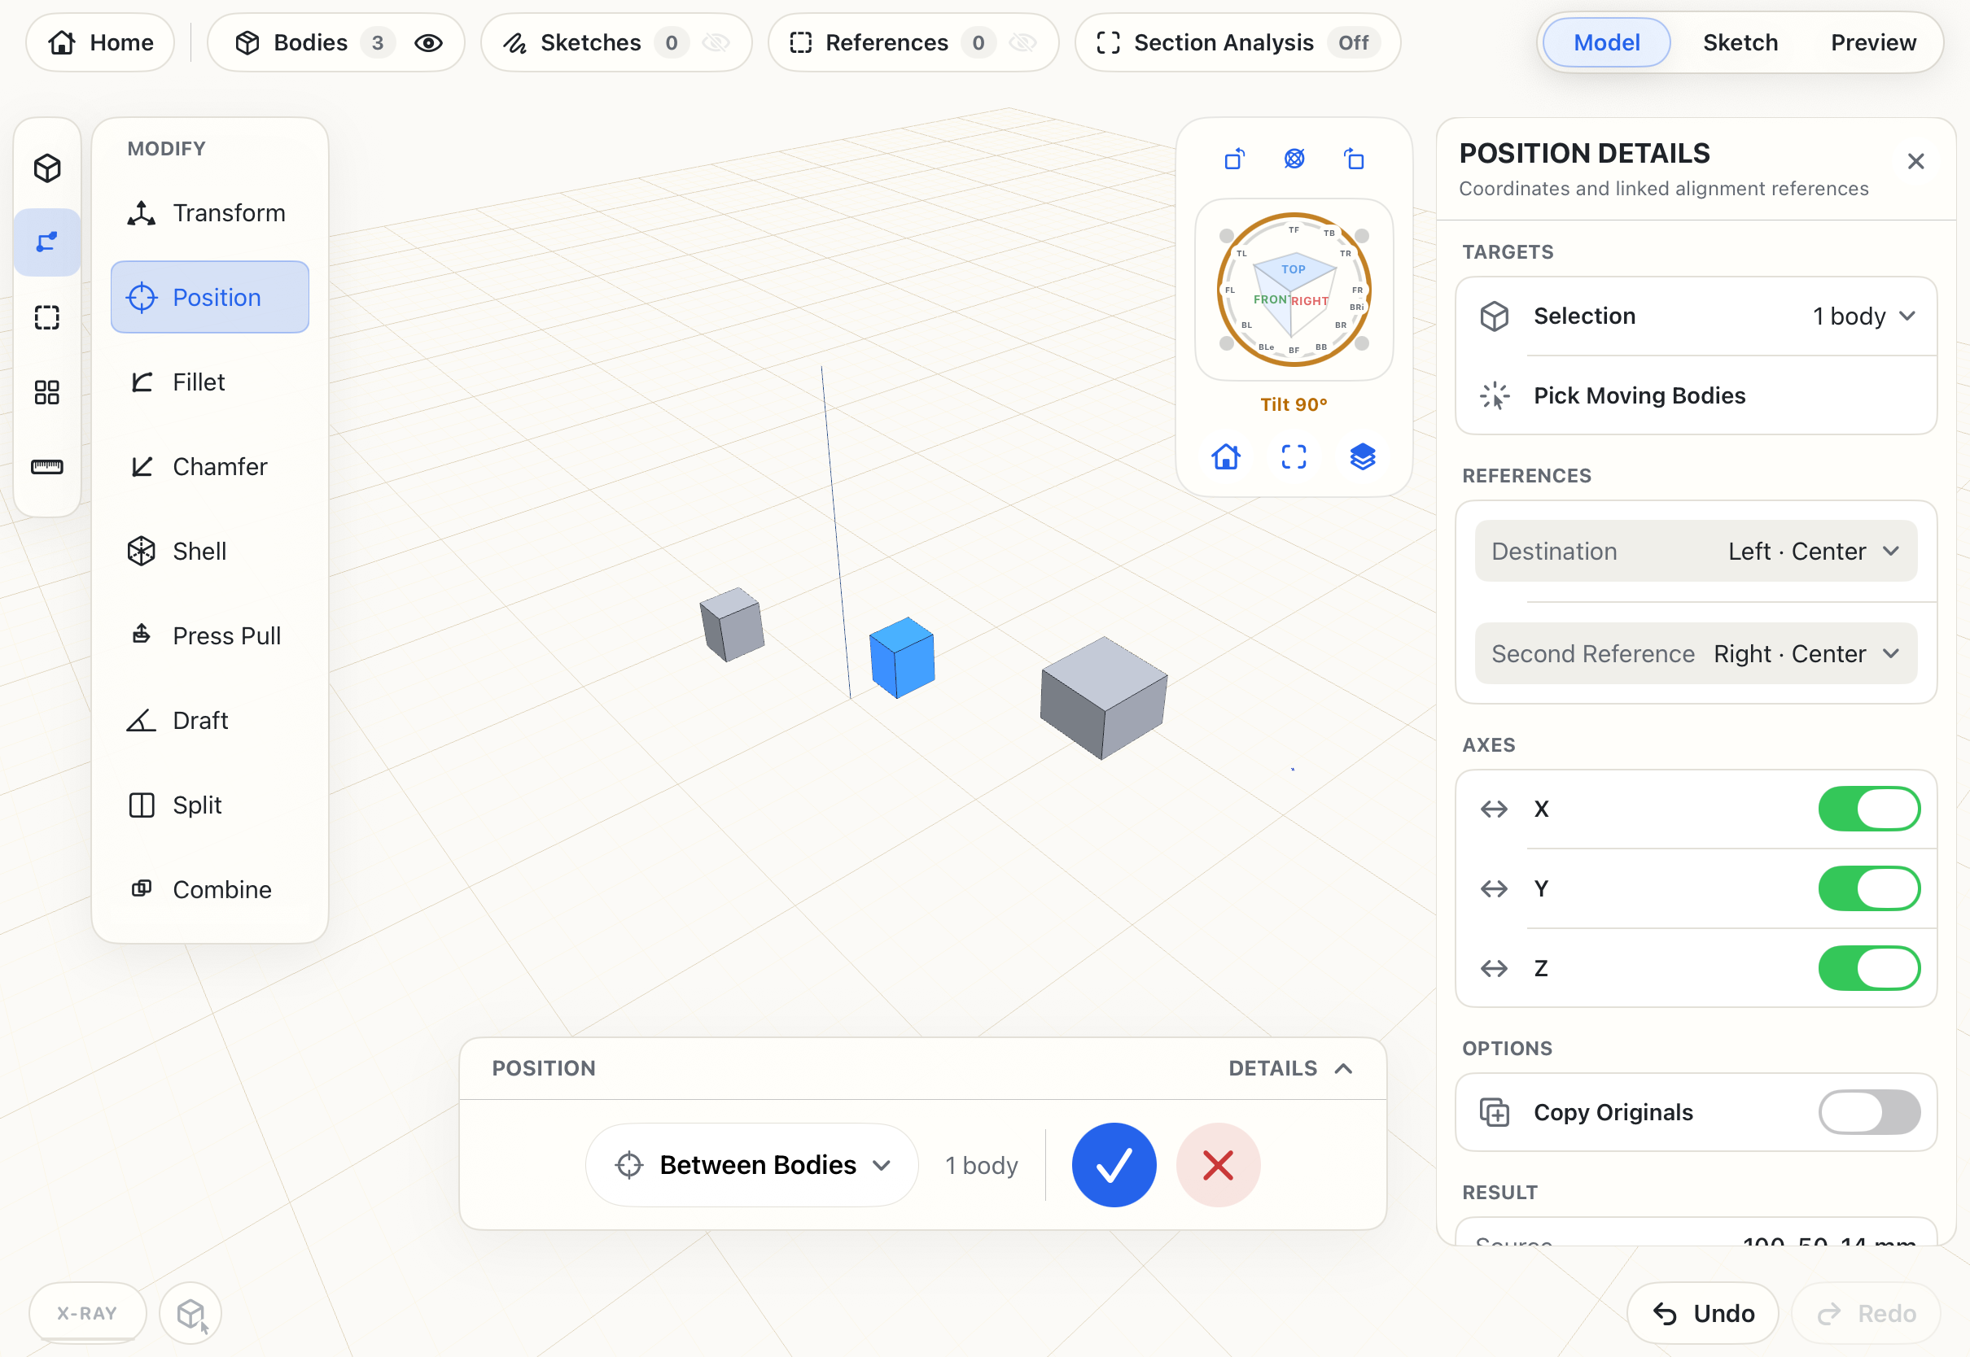Click the selection filter cube icon beside X-RAY
Viewport: 1970px width, 1357px height.
190,1314
